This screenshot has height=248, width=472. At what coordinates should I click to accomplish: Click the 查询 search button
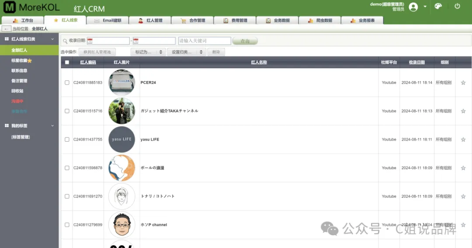coord(245,41)
